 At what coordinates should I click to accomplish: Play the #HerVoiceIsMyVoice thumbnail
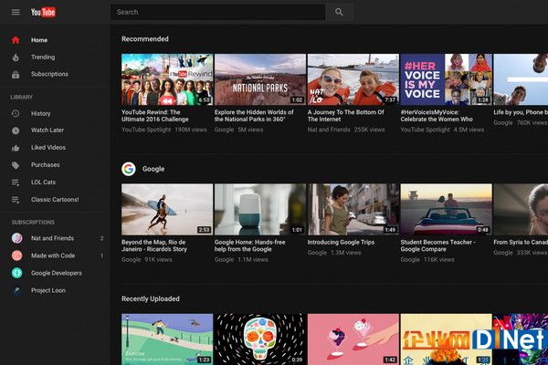(446, 79)
